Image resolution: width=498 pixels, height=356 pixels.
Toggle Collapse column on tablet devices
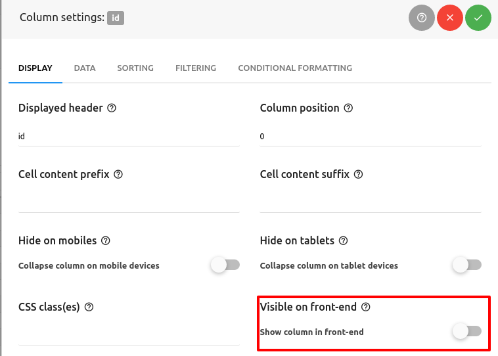[467, 265]
